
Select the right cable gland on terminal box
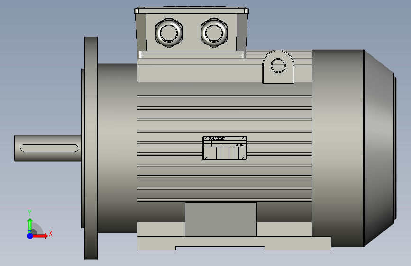click(x=214, y=33)
